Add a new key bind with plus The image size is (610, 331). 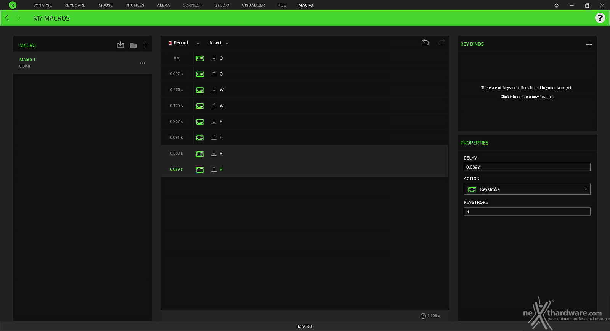tap(589, 45)
